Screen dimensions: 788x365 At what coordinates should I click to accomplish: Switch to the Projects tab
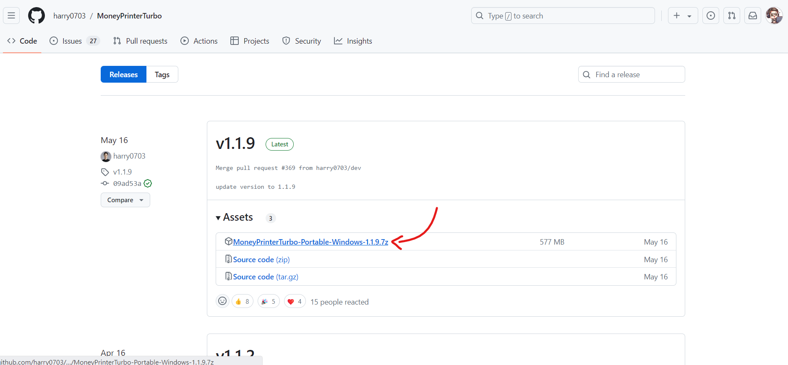click(x=250, y=41)
